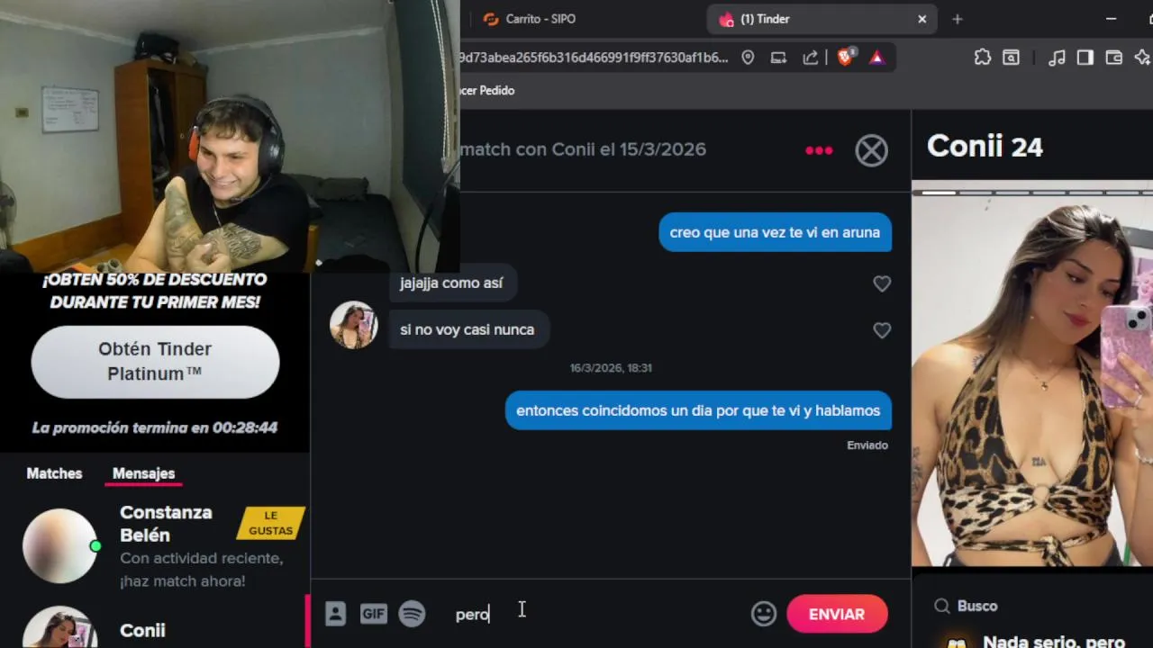Close the conversation with the X circle
1153x648 pixels.
click(871, 150)
